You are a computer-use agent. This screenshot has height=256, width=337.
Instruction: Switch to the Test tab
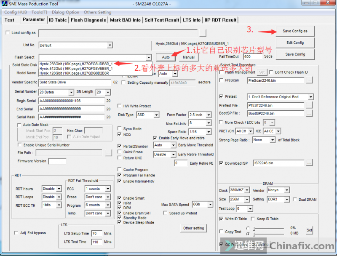click(x=9, y=20)
